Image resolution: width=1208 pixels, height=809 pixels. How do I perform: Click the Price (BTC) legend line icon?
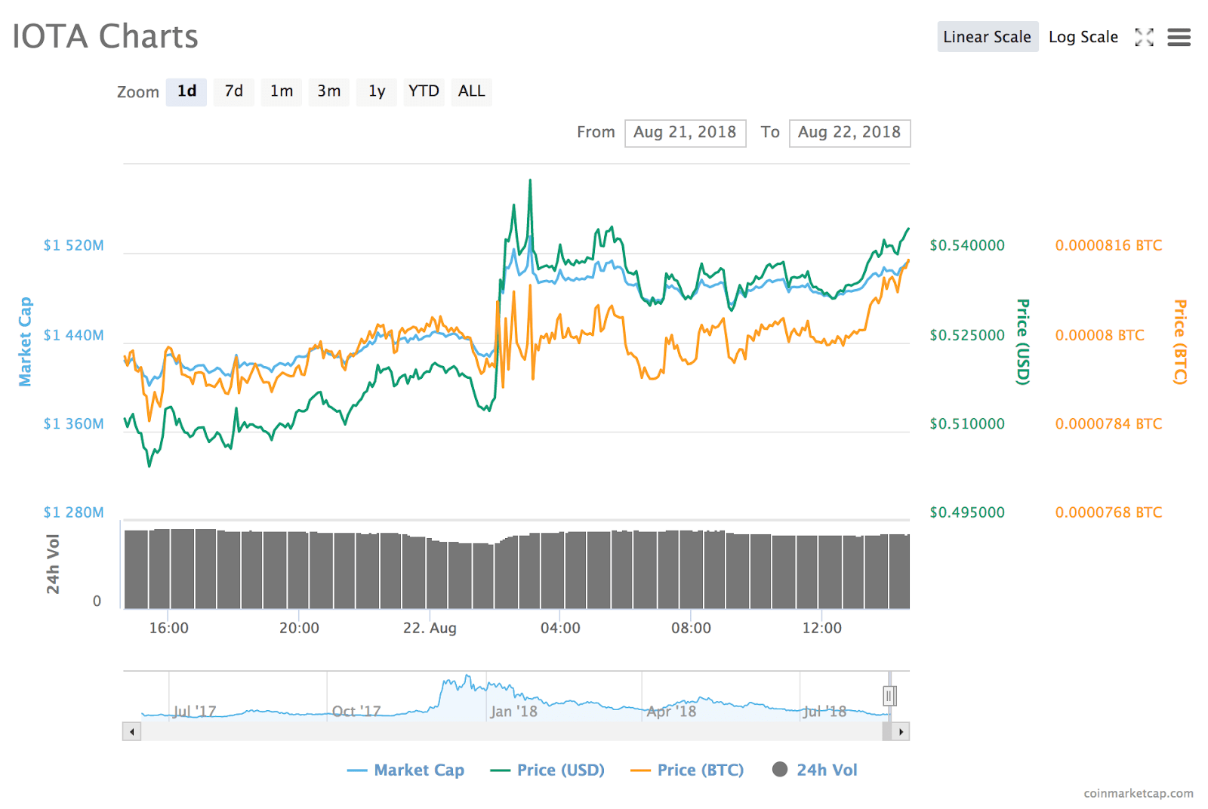[641, 770]
